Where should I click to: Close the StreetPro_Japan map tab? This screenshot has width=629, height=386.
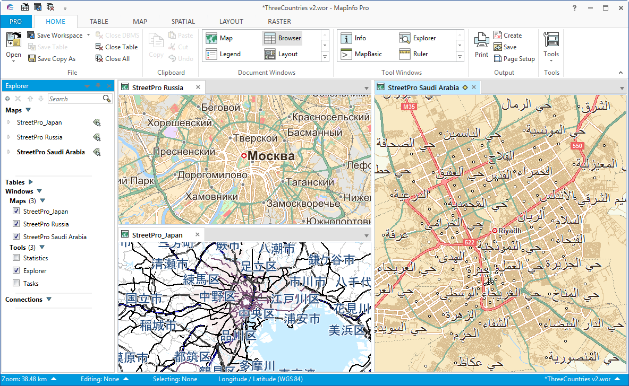[198, 235]
